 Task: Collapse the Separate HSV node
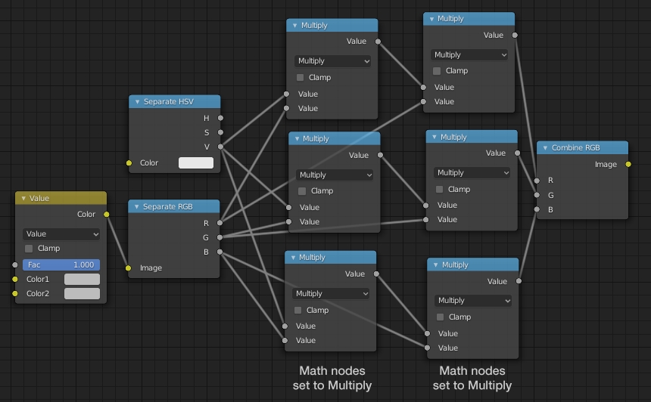138,102
